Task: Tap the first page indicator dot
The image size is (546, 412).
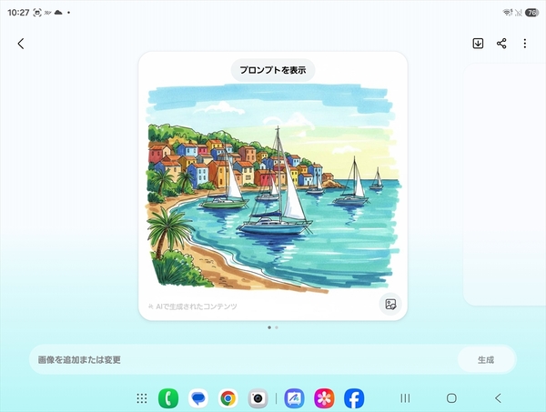Action: click(269, 327)
